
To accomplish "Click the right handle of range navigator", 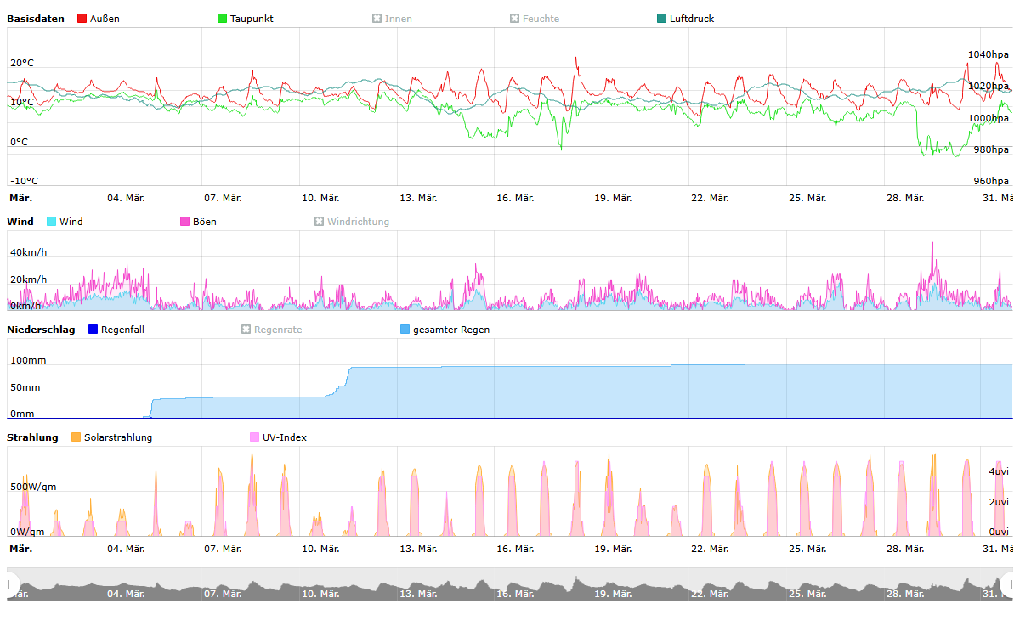I will point(1007,584).
